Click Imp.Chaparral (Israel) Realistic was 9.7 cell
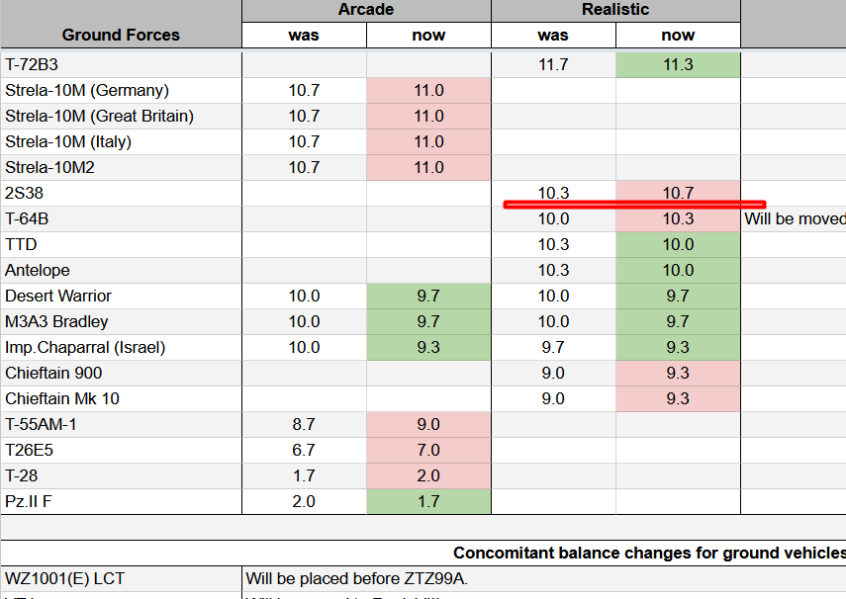The image size is (846, 599). coord(553,347)
